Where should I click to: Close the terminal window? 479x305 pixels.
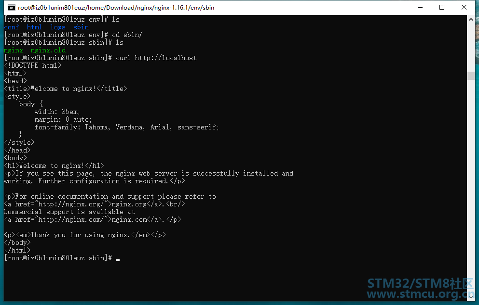point(464,7)
